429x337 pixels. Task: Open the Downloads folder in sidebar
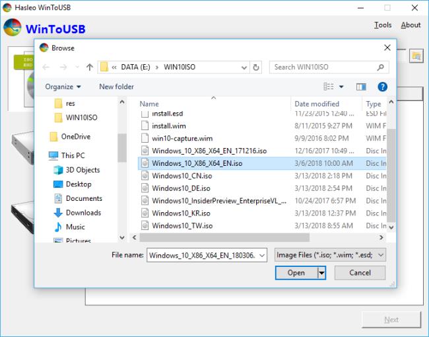(83, 213)
